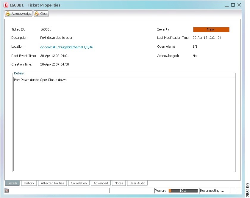Select the Open Alarms value 1/1
This screenshot has width=250, height=198.
tap(195, 47)
